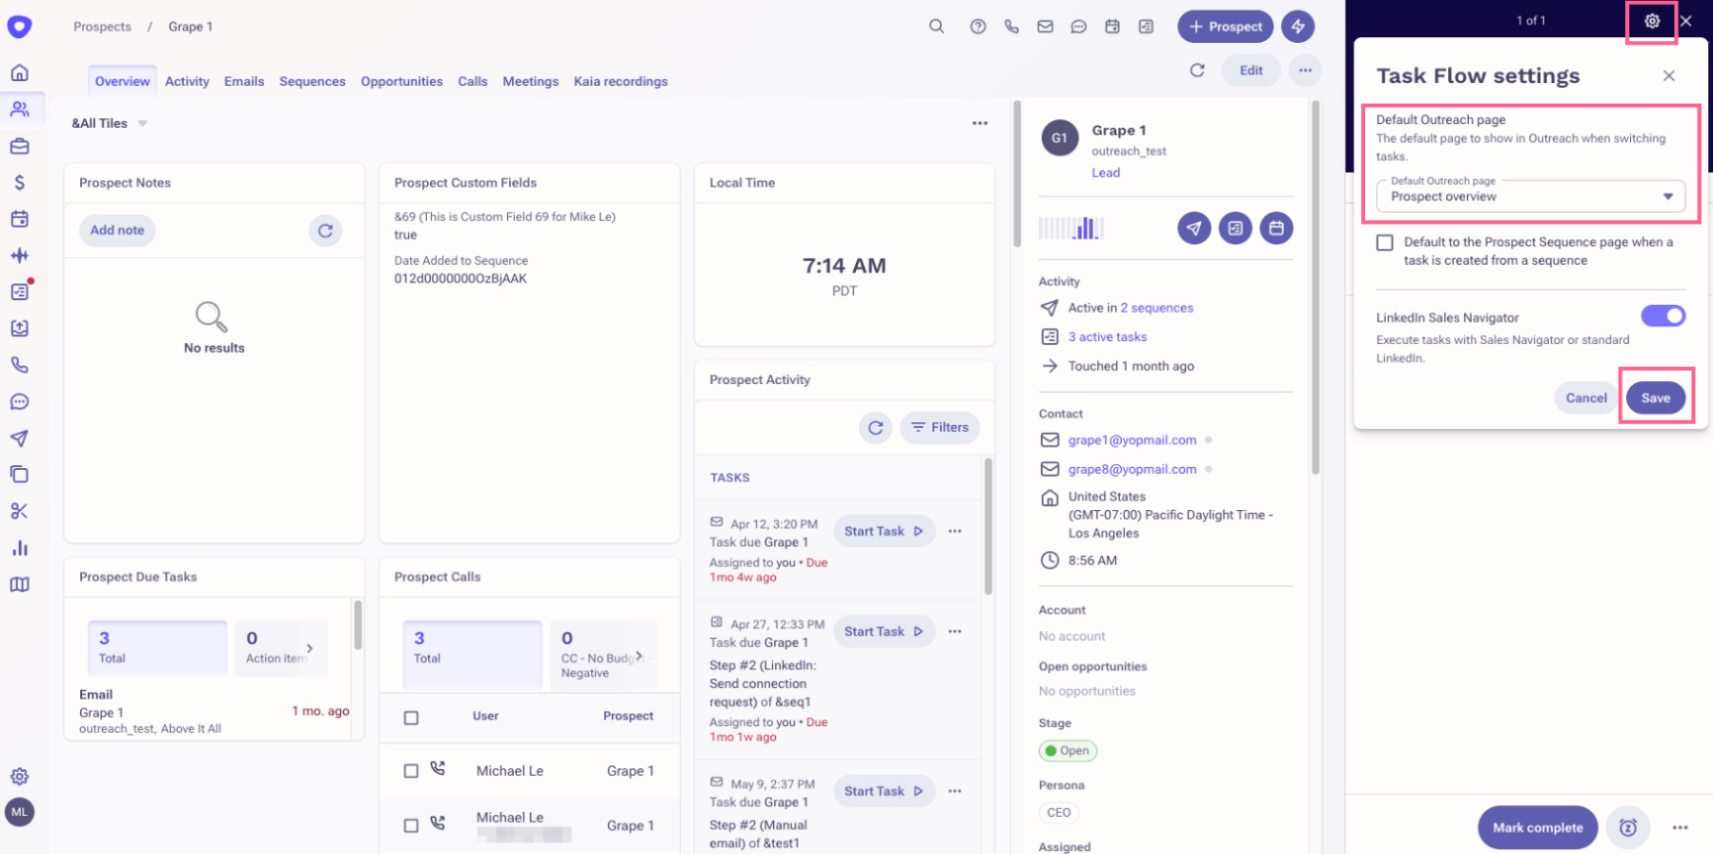
Task: Click the engagement activity bars indicator on Grape 1 card
Action: 1071,228
